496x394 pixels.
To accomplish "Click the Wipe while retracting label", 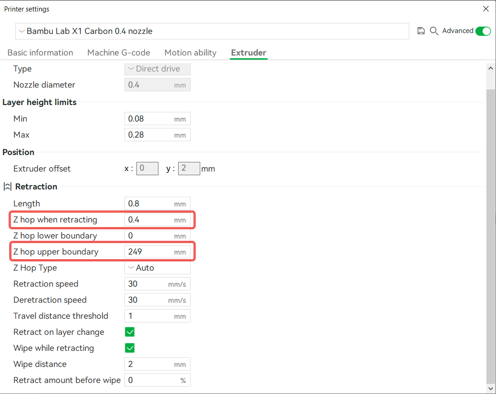I will (x=53, y=348).
